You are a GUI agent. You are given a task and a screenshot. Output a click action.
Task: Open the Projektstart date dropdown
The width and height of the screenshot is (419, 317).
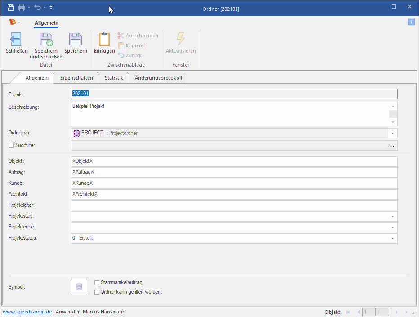[x=392, y=216]
